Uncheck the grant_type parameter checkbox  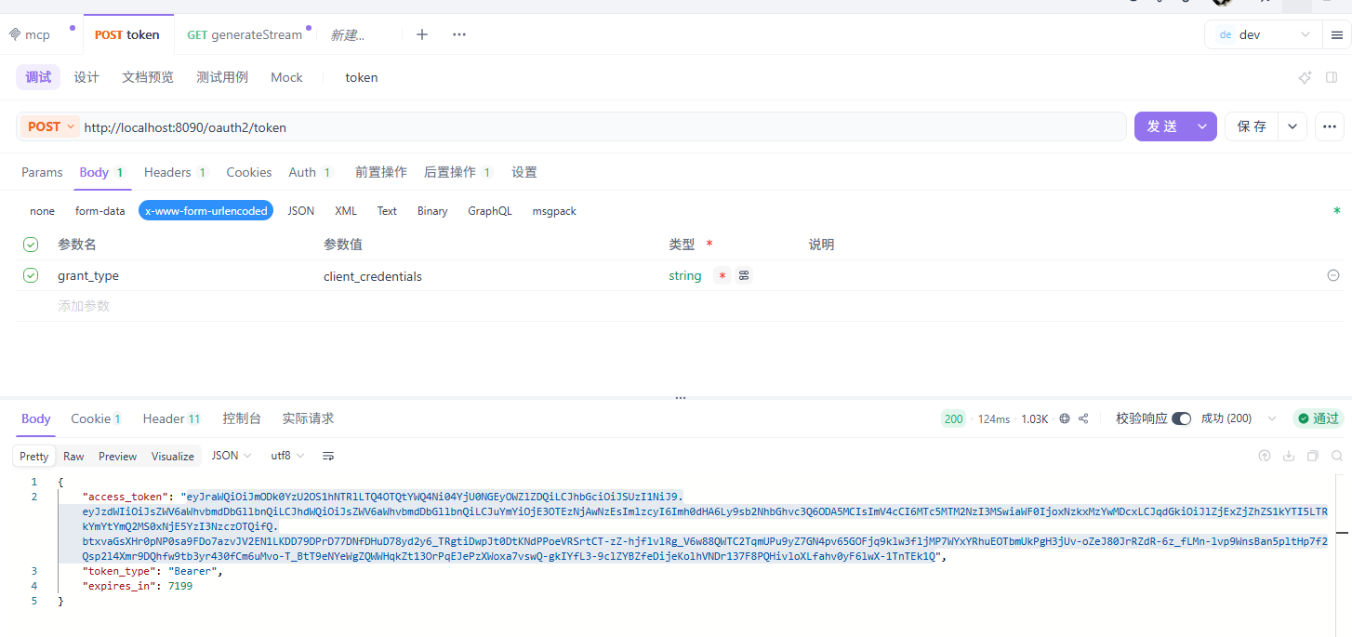pos(31,275)
